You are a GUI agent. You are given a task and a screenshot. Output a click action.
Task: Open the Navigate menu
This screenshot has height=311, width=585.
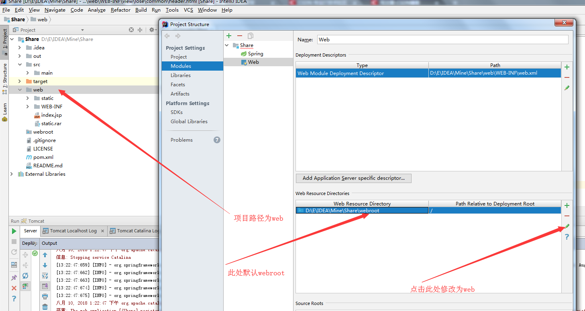pos(55,10)
